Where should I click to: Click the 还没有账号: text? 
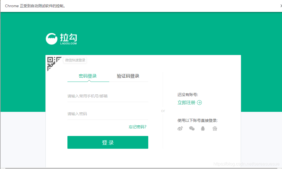pyautogui.click(x=188, y=95)
